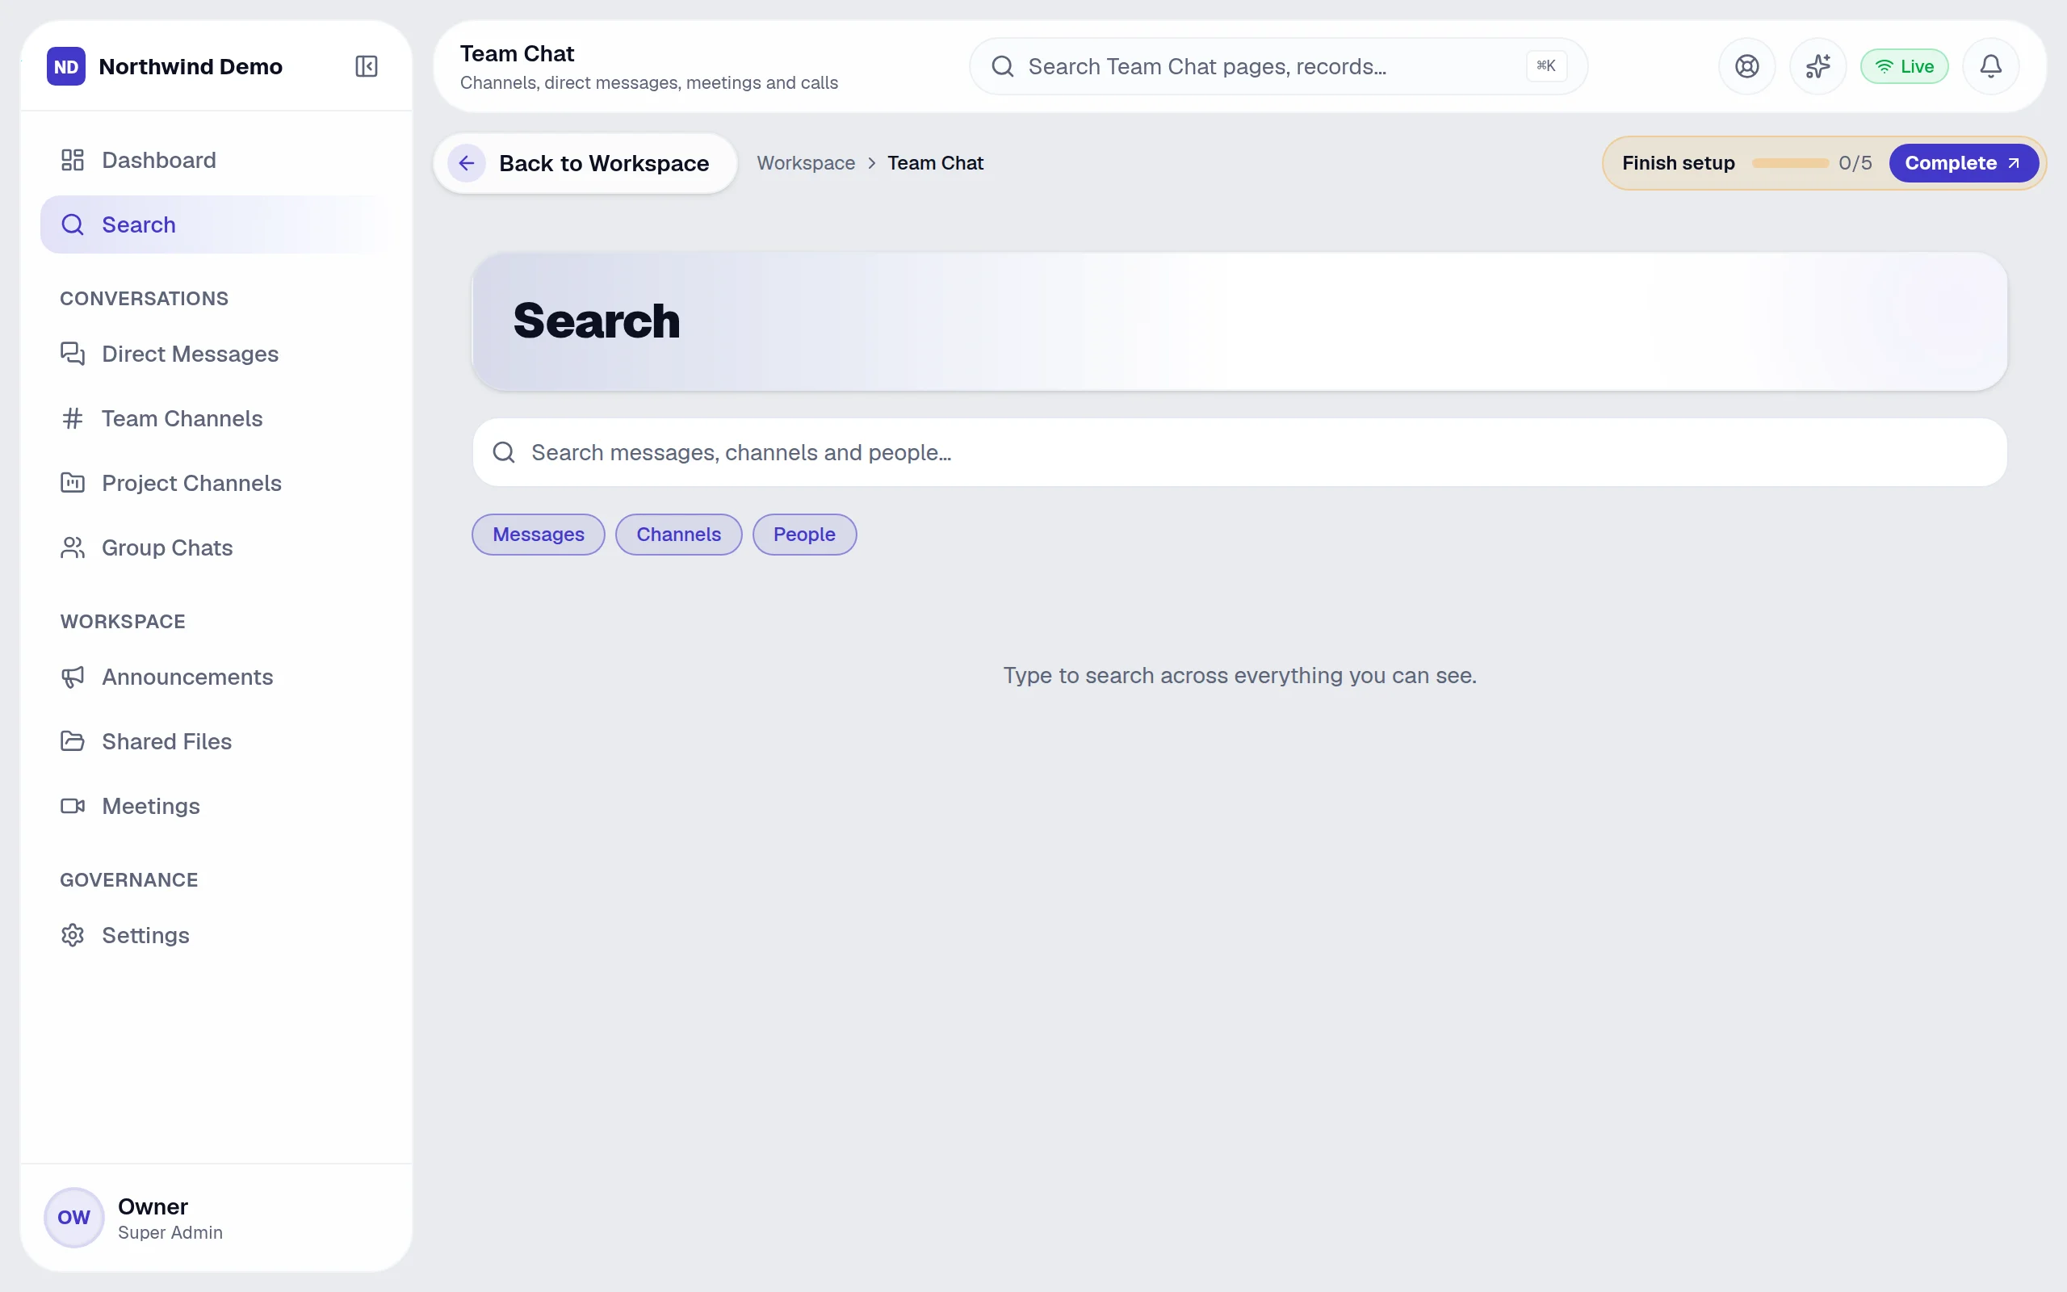Open the AI sparkles assistant icon

tap(1818, 67)
